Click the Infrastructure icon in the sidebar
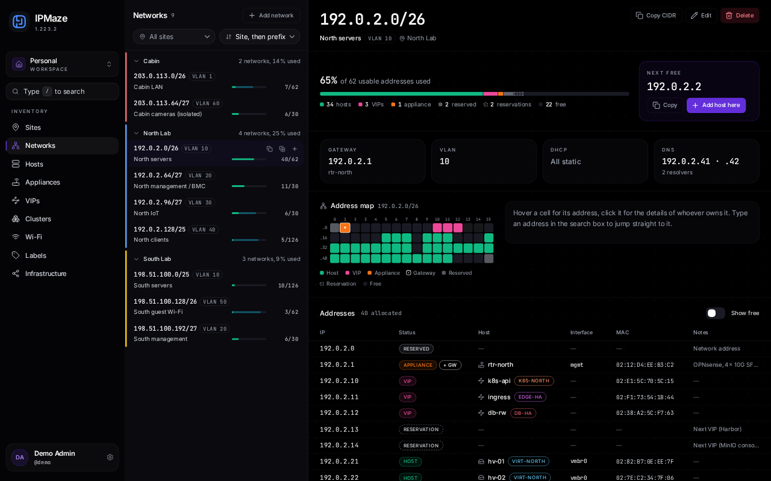771x481 pixels. [16, 274]
